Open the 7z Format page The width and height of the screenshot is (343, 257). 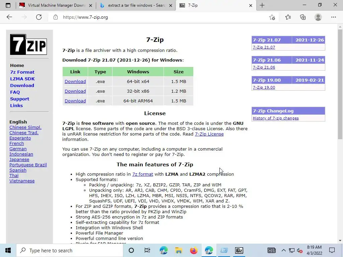tap(22, 72)
